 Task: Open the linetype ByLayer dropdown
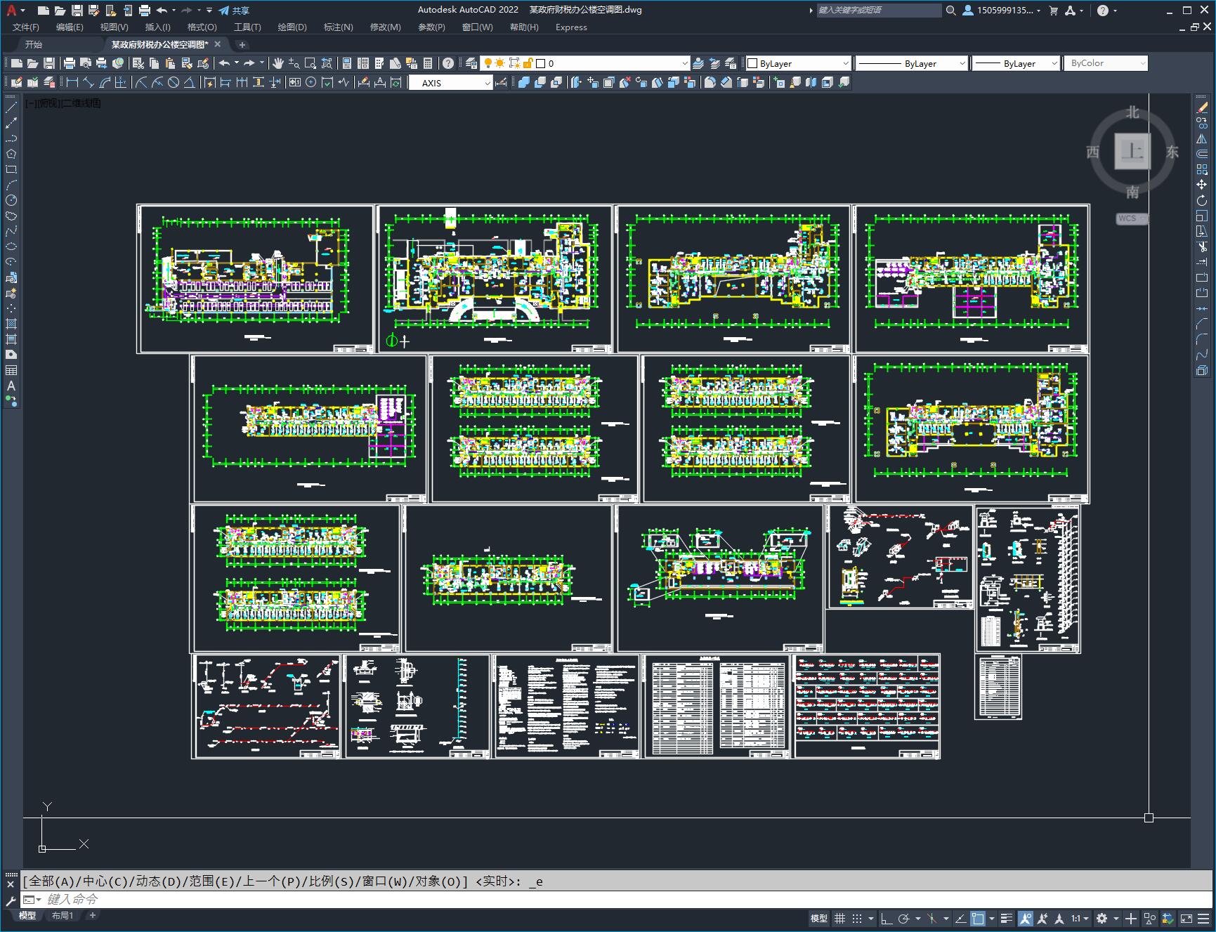pos(912,63)
